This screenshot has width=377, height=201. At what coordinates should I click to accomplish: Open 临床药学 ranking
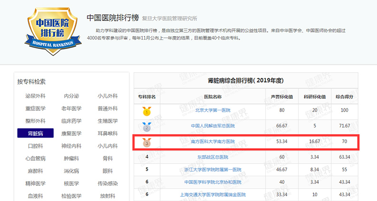click(71, 121)
